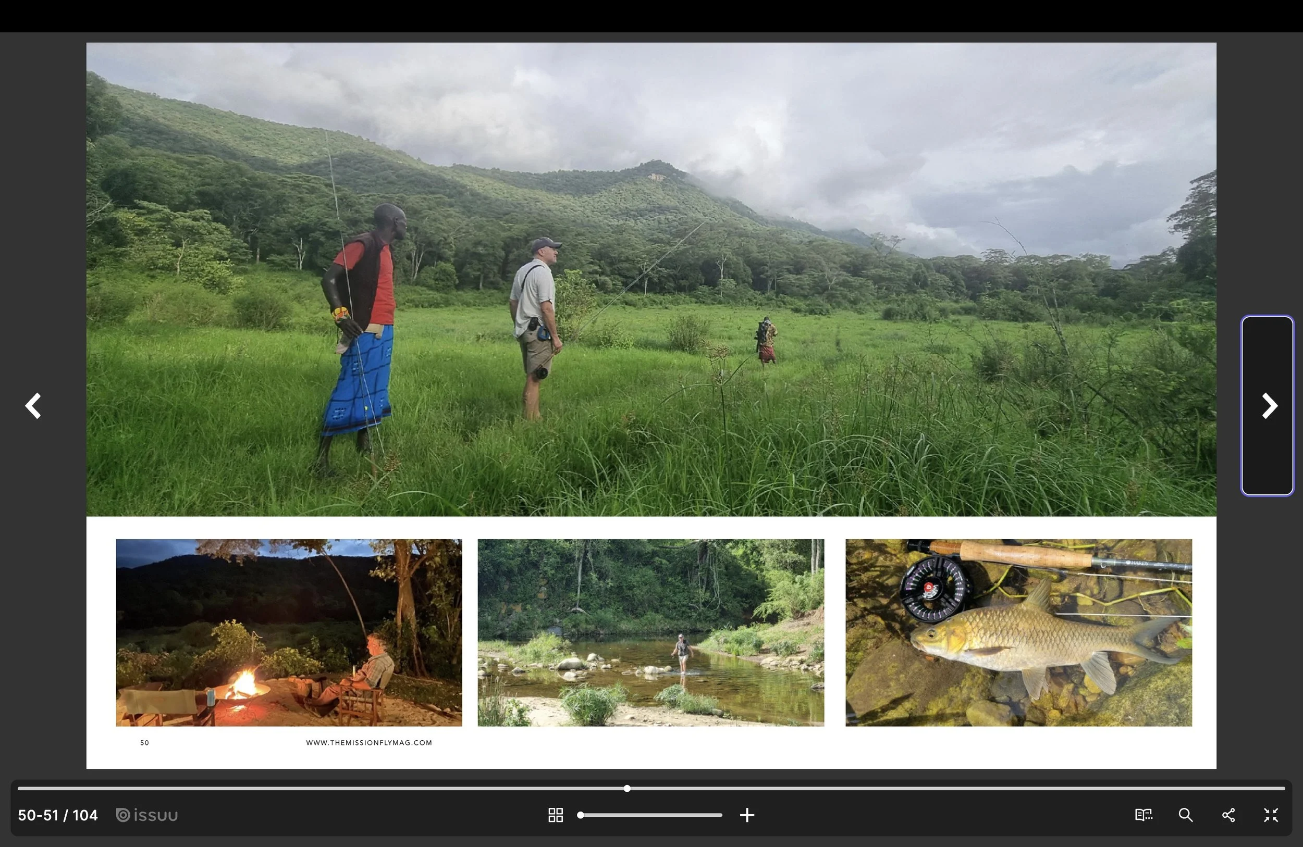
Task: Click the issuu logo
Action: click(147, 815)
